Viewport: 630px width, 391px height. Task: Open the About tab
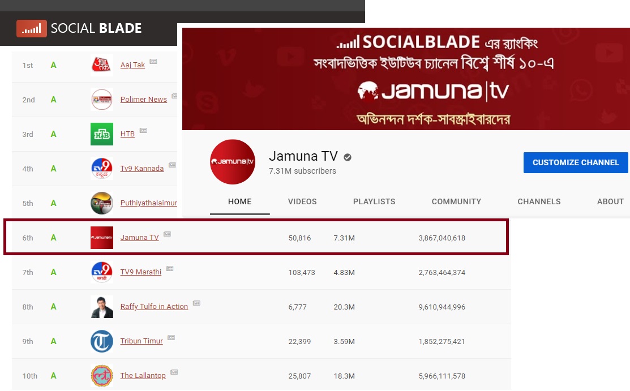point(610,201)
